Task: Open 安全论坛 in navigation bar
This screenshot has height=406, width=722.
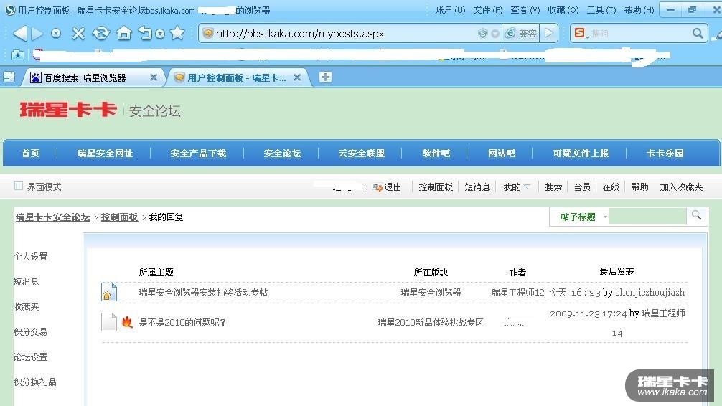Action: tap(282, 154)
